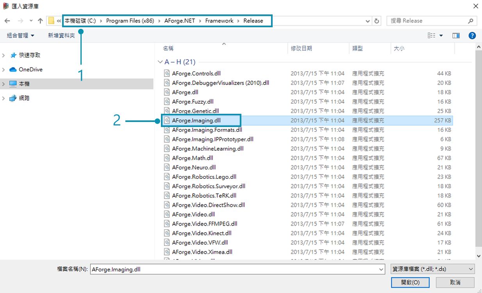482x293 pixels.
Task: Click the AForge.Video.Ximea.dll file name
Action: 202,252
